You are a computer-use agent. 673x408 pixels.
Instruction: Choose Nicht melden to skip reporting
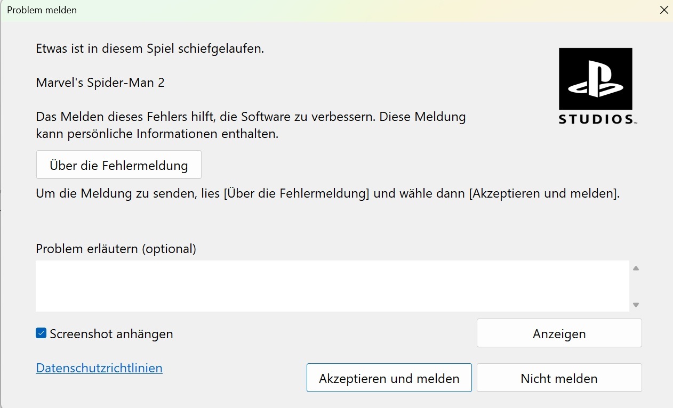(x=559, y=378)
